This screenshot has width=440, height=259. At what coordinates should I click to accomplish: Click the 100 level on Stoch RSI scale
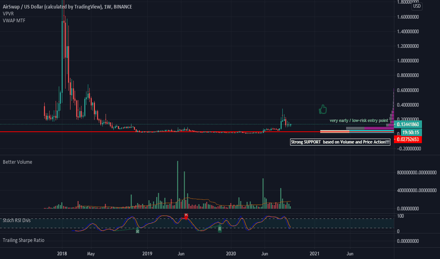pyautogui.click(x=400, y=216)
